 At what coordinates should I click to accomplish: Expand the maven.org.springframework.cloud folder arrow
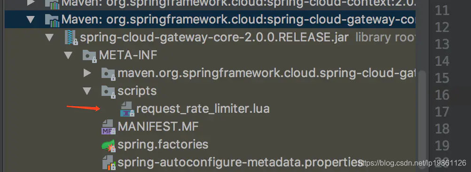(x=87, y=73)
